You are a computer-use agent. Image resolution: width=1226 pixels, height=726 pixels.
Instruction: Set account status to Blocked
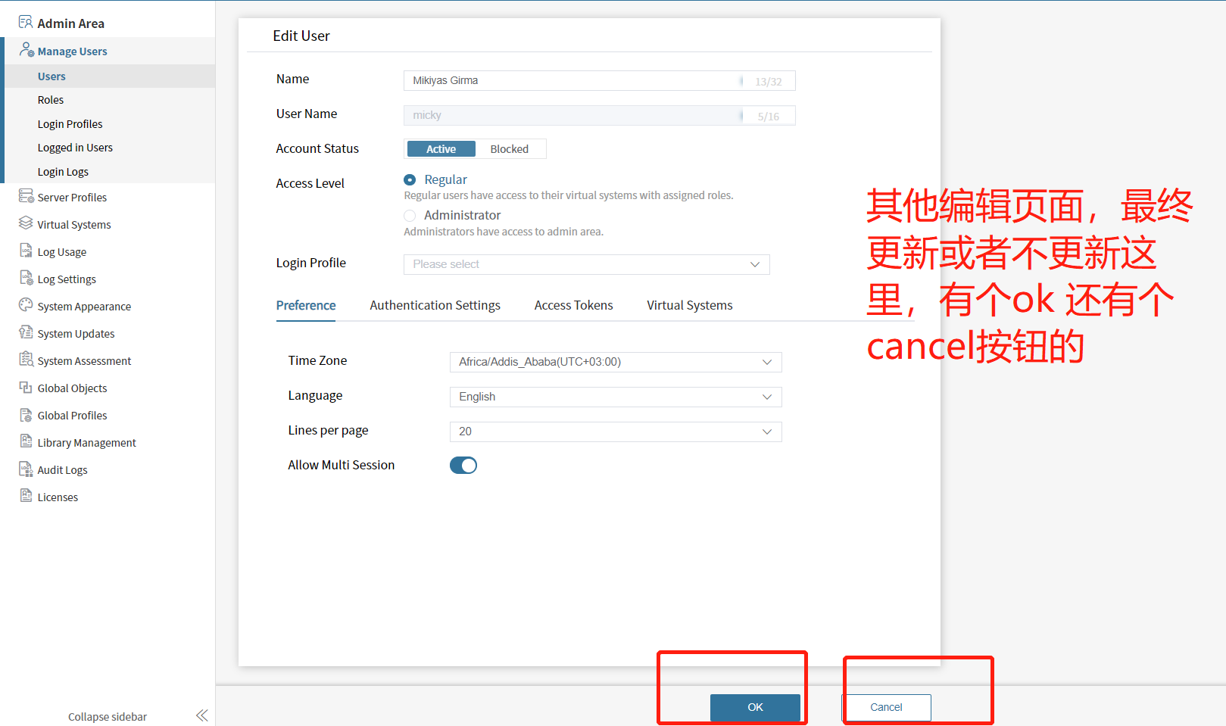(509, 149)
